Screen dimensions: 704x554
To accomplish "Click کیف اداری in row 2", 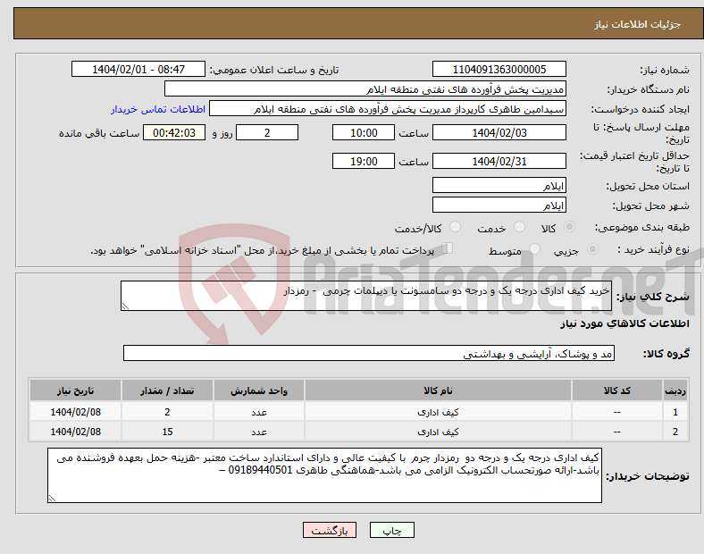I will (438, 432).
